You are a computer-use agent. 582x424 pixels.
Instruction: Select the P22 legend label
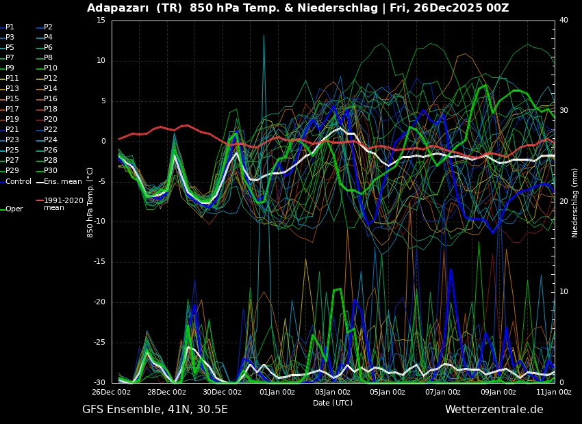(x=51, y=130)
